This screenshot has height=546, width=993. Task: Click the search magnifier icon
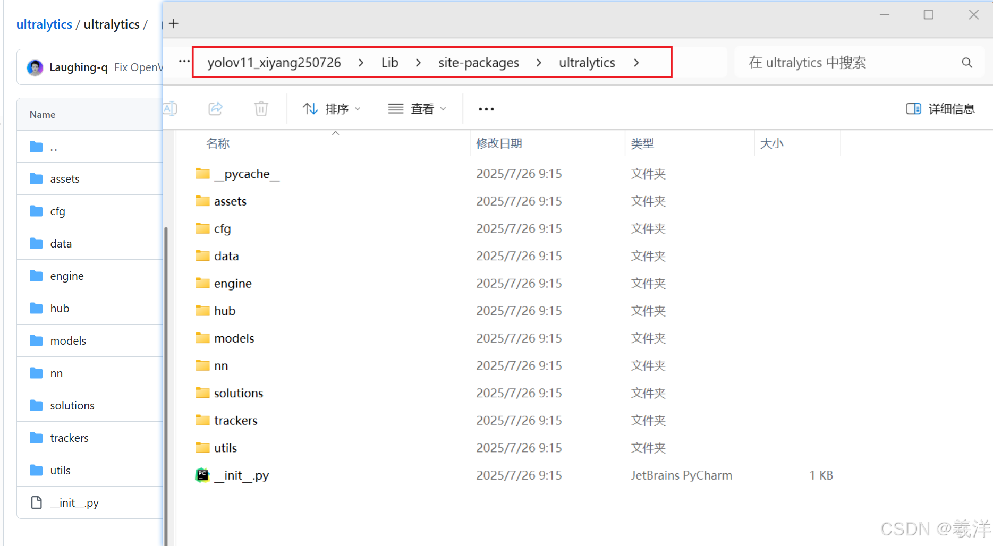pos(966,62)
